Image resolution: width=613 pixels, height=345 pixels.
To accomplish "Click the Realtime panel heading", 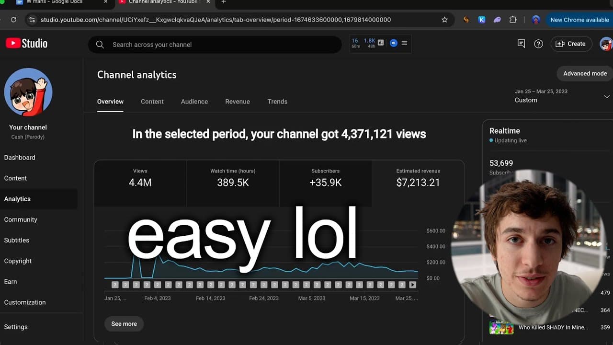I will [x=504, y=131].
